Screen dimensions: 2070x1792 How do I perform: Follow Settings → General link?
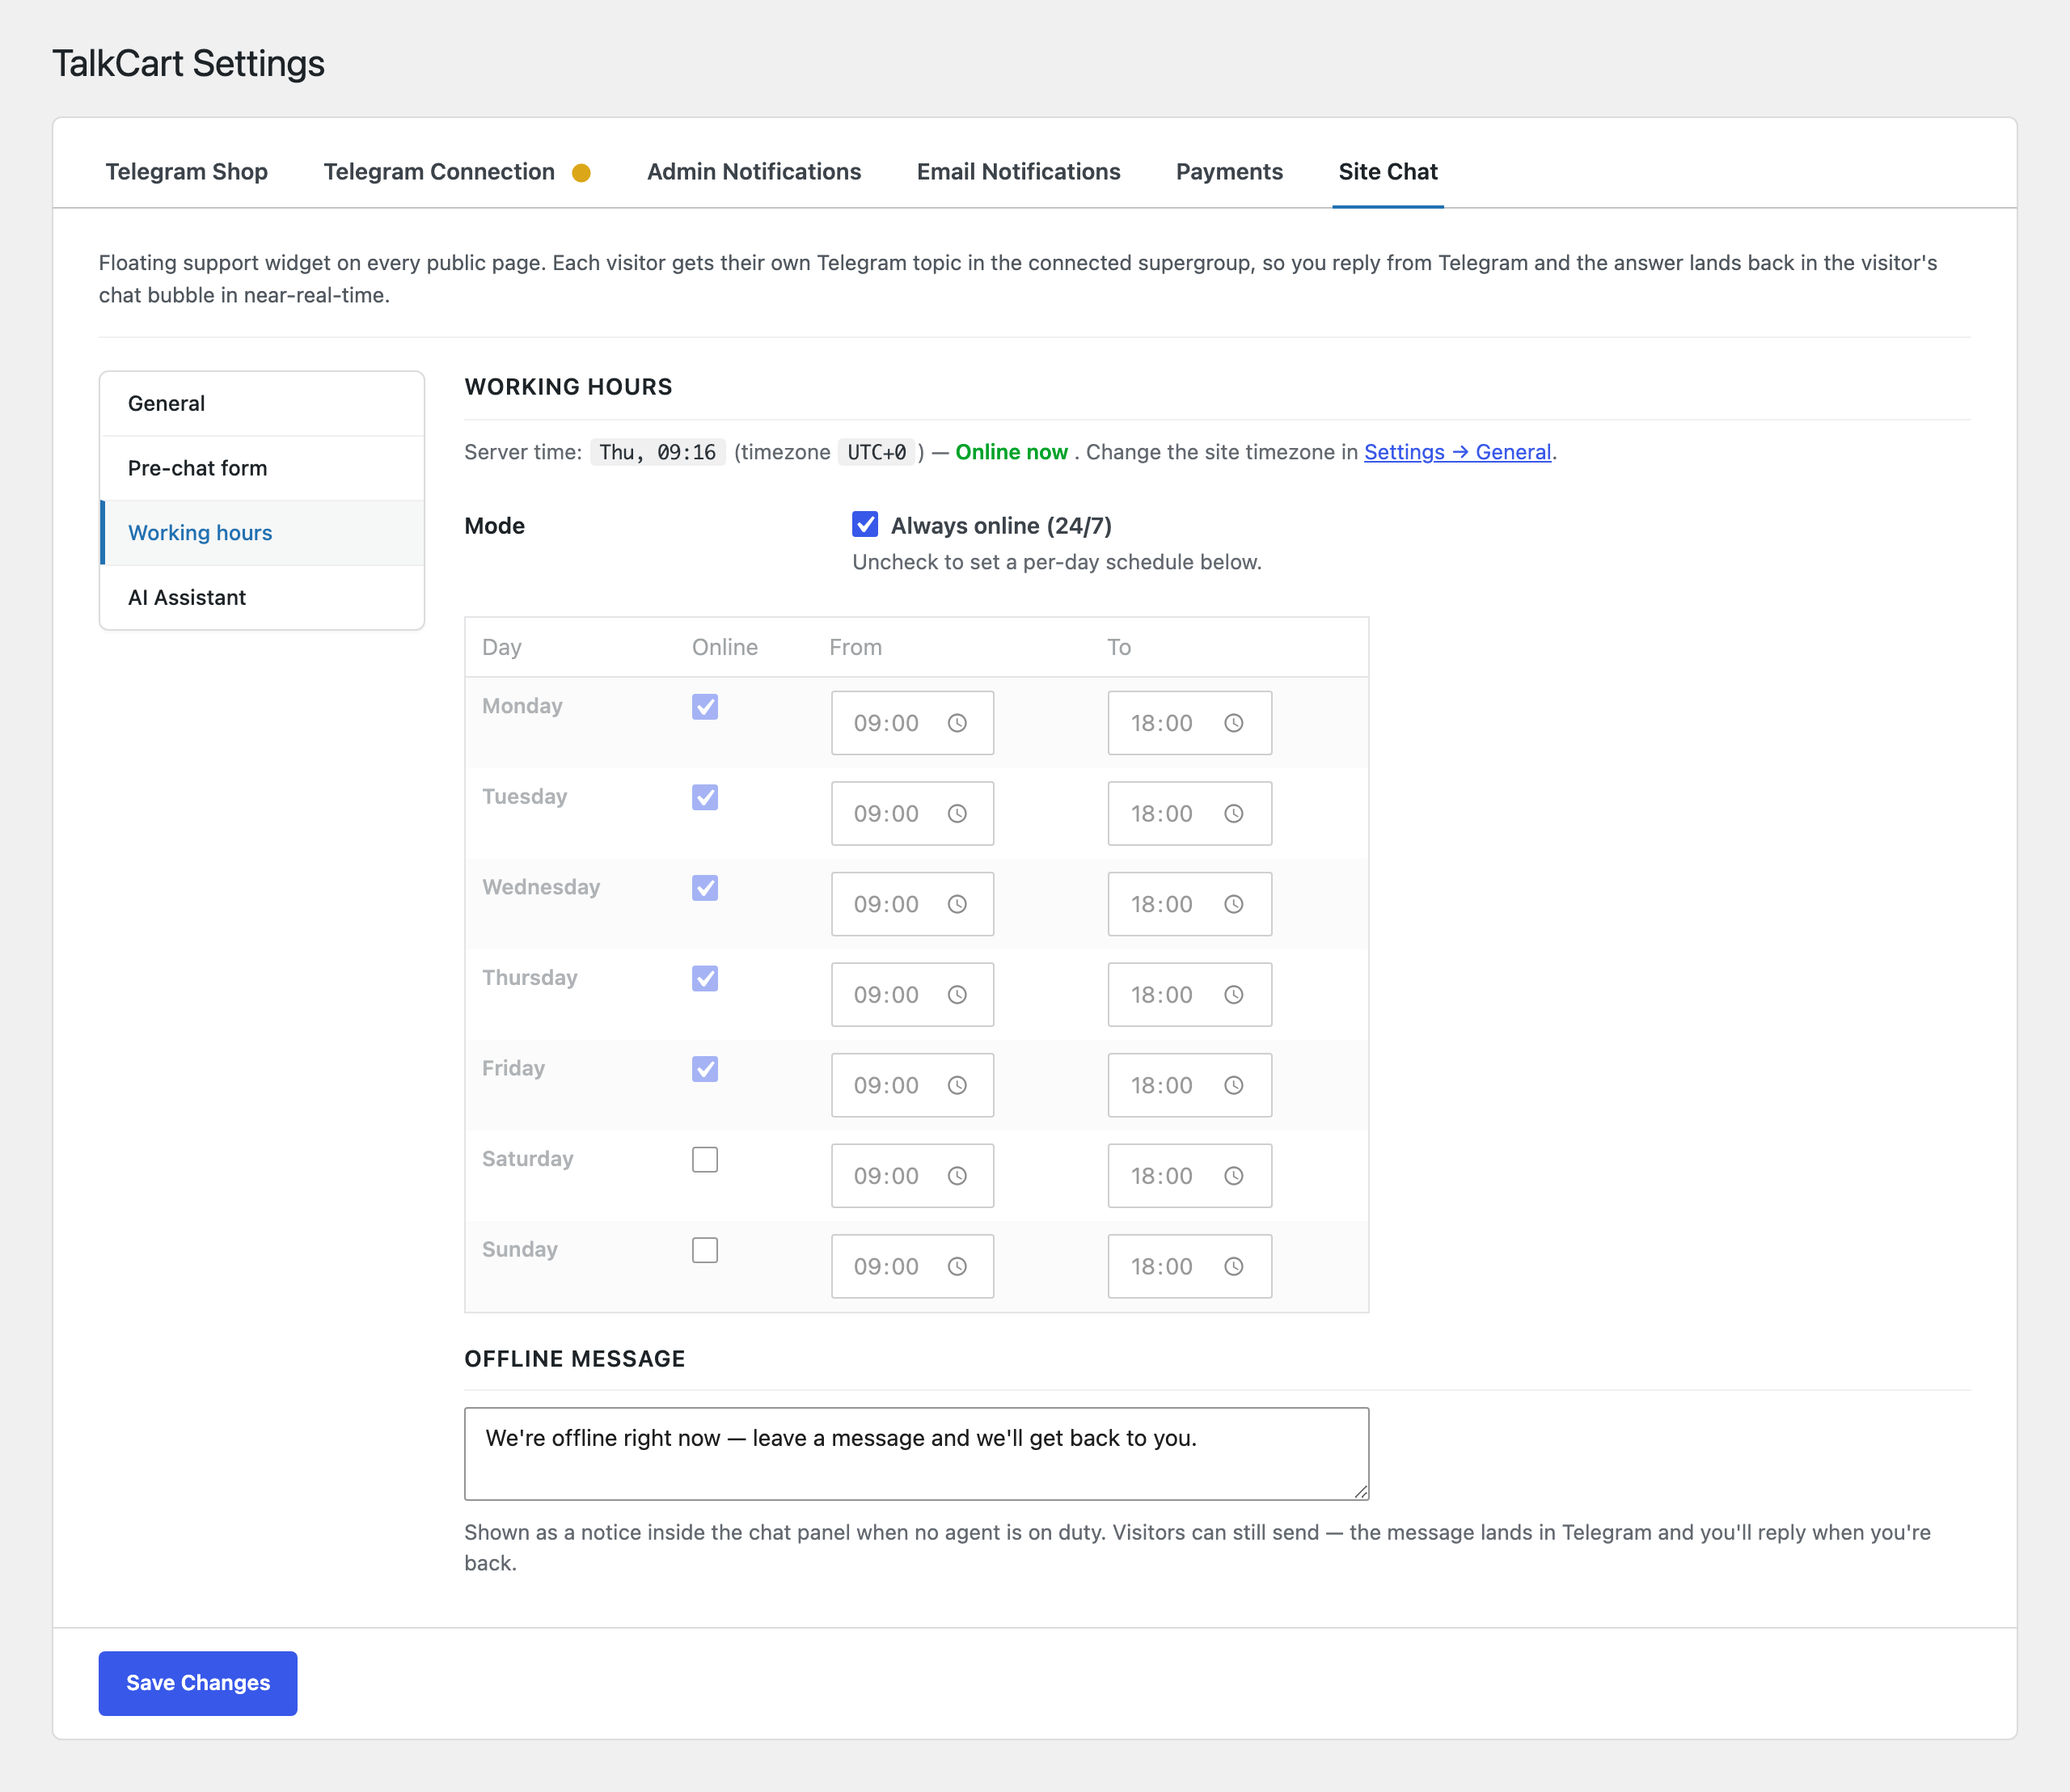click(x=1457, y=452)
